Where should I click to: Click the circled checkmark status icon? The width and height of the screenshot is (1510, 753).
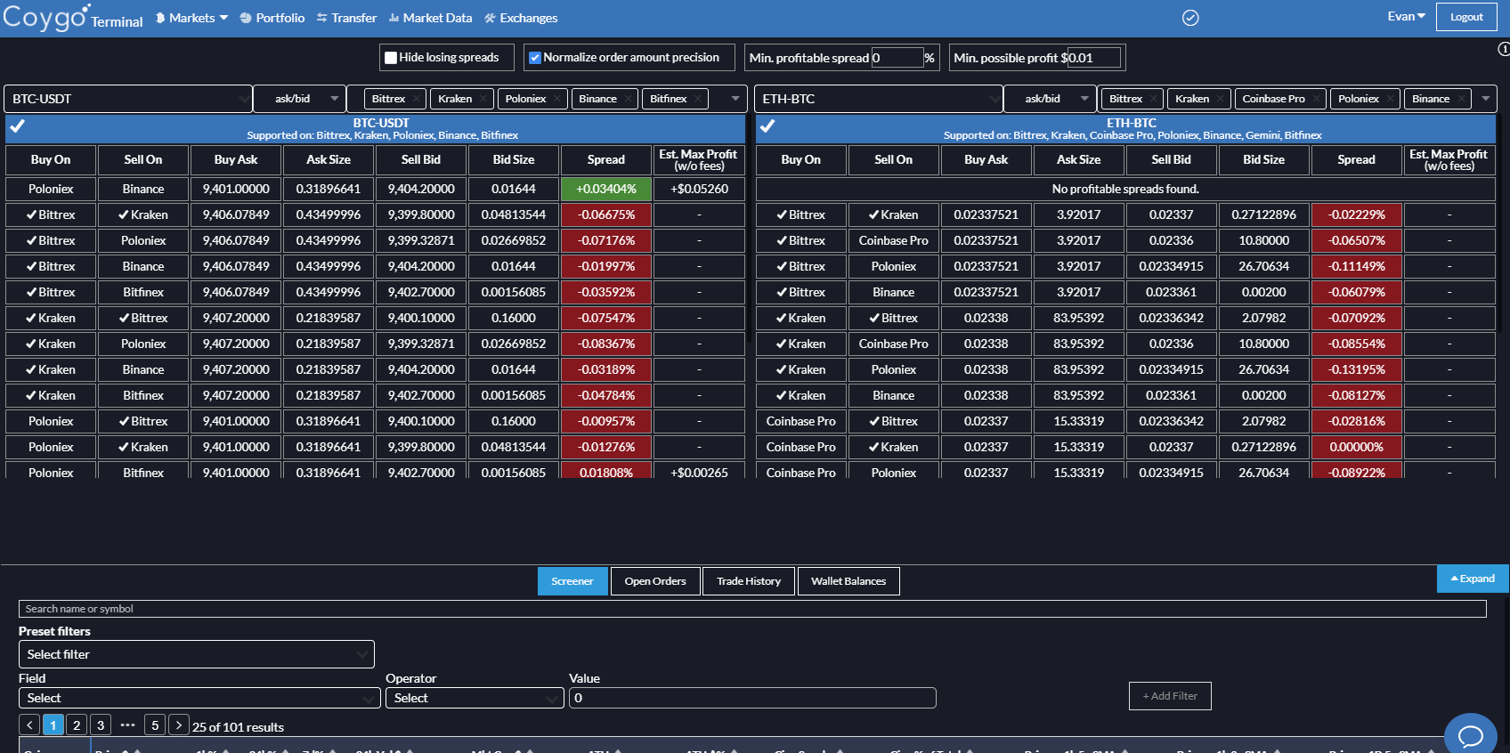coord(1190,18)
